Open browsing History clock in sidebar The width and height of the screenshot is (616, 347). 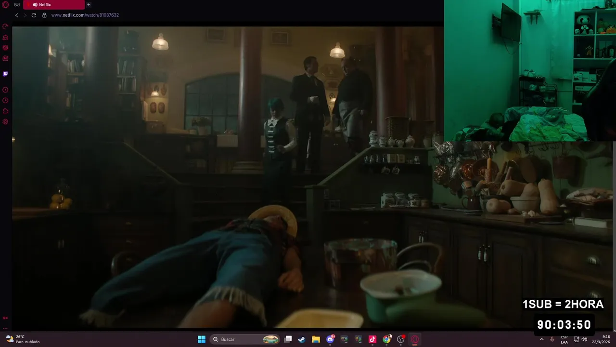click(5, 100)
